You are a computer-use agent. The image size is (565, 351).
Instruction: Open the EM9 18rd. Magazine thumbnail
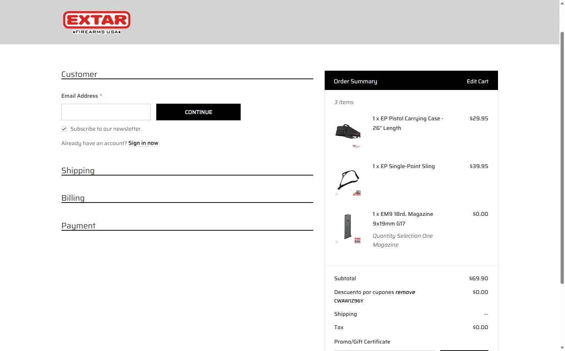(348, 228)
